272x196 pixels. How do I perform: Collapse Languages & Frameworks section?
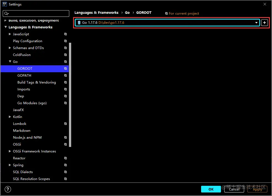6,27
